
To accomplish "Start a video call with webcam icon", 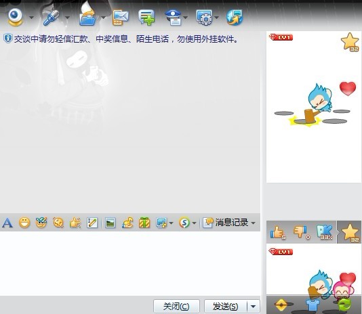I will pyautogui.click(x=15, y=18).
